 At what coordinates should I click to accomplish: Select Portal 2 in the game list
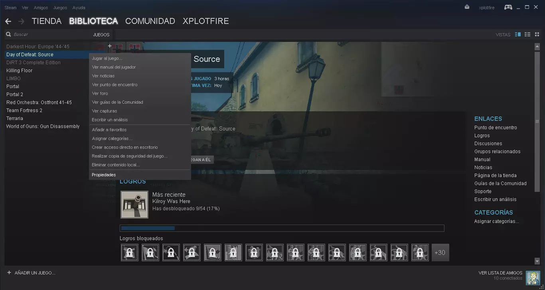(15, 95)
